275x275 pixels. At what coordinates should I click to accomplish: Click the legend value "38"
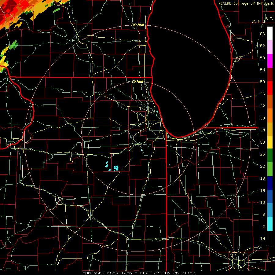(262, 118)
